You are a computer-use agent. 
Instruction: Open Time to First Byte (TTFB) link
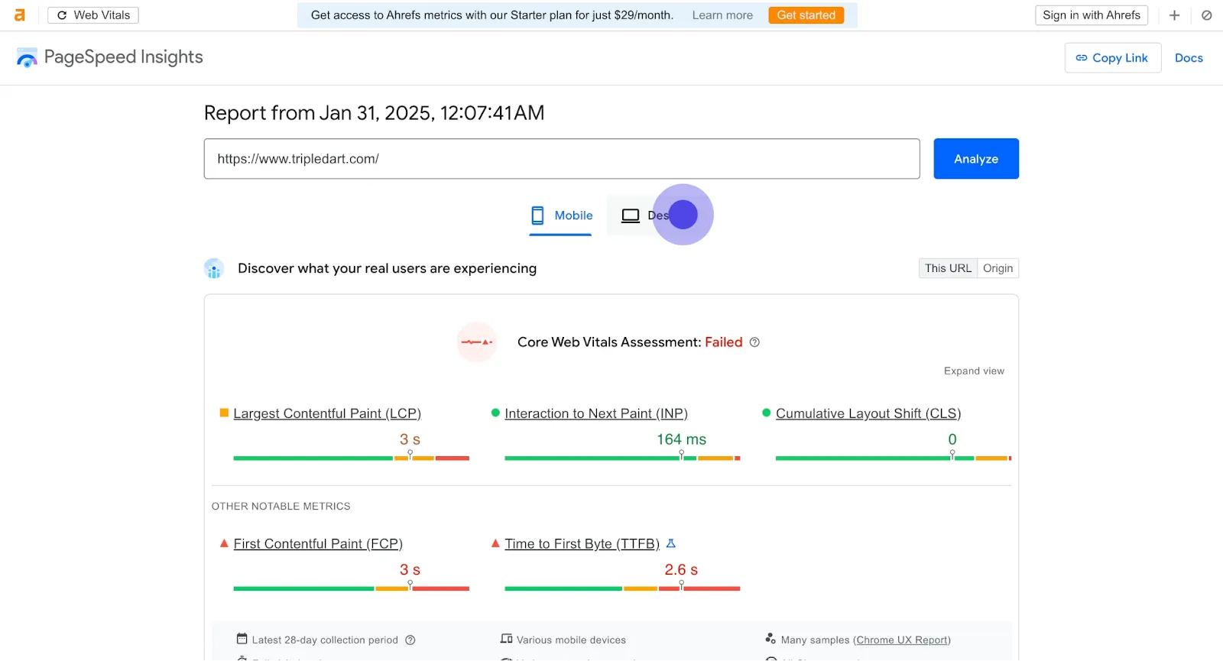point(582,544)
